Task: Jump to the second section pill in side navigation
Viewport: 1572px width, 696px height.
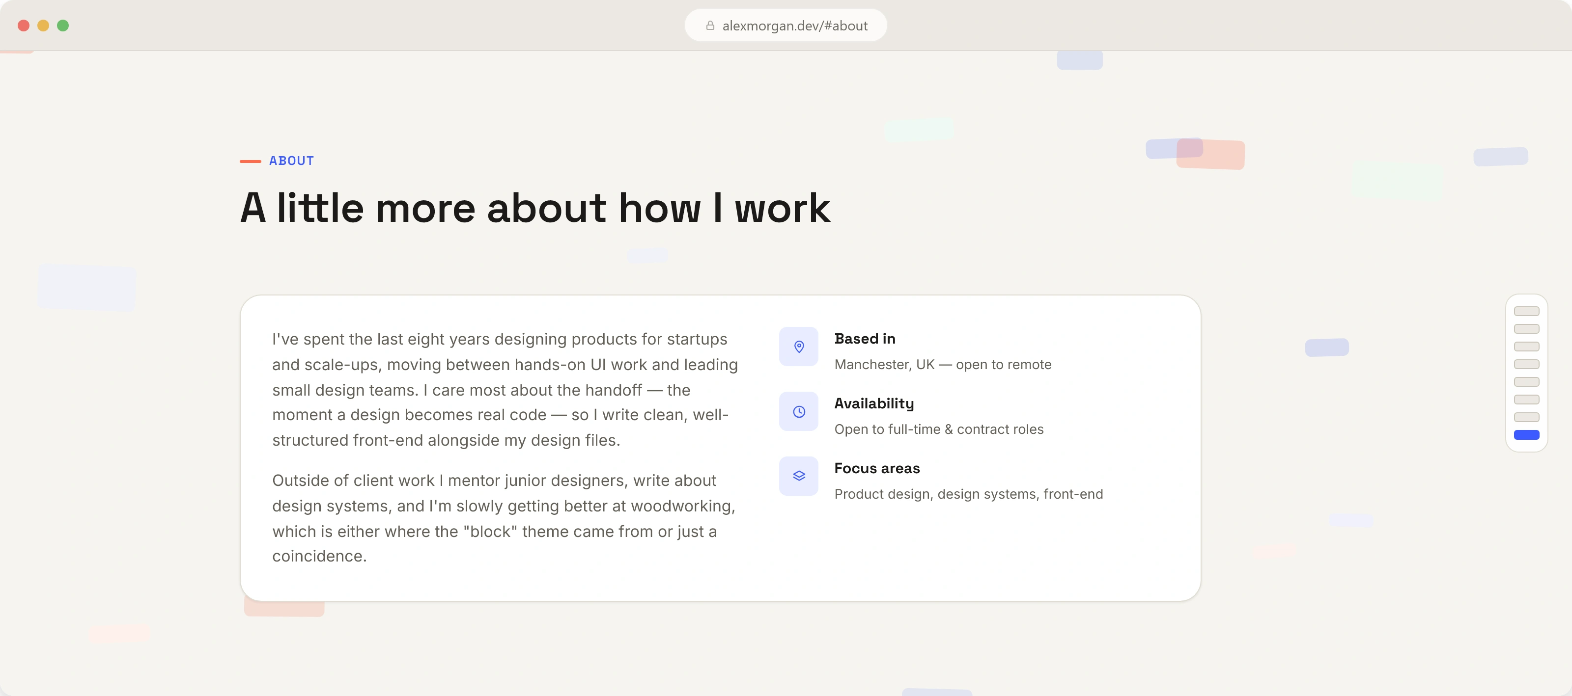Action: pyautogui.click(x=1526, y=329)
